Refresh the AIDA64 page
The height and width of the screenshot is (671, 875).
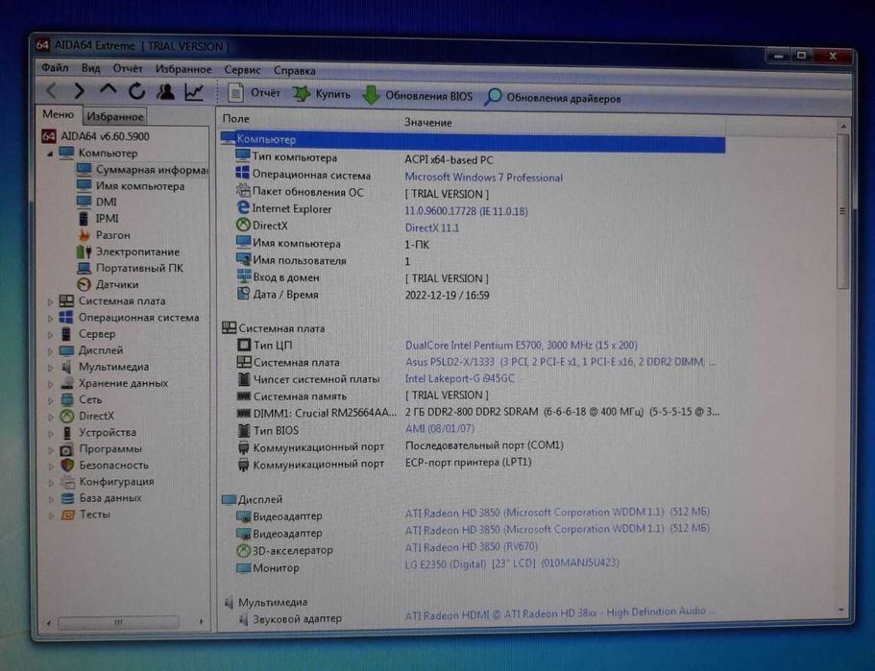(136, 91)
